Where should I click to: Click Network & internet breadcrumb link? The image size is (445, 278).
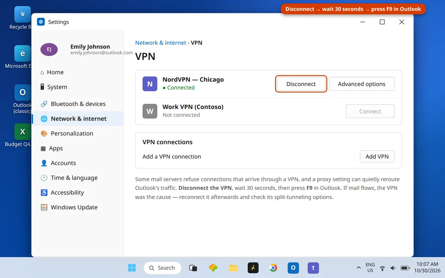pos(161,43)
